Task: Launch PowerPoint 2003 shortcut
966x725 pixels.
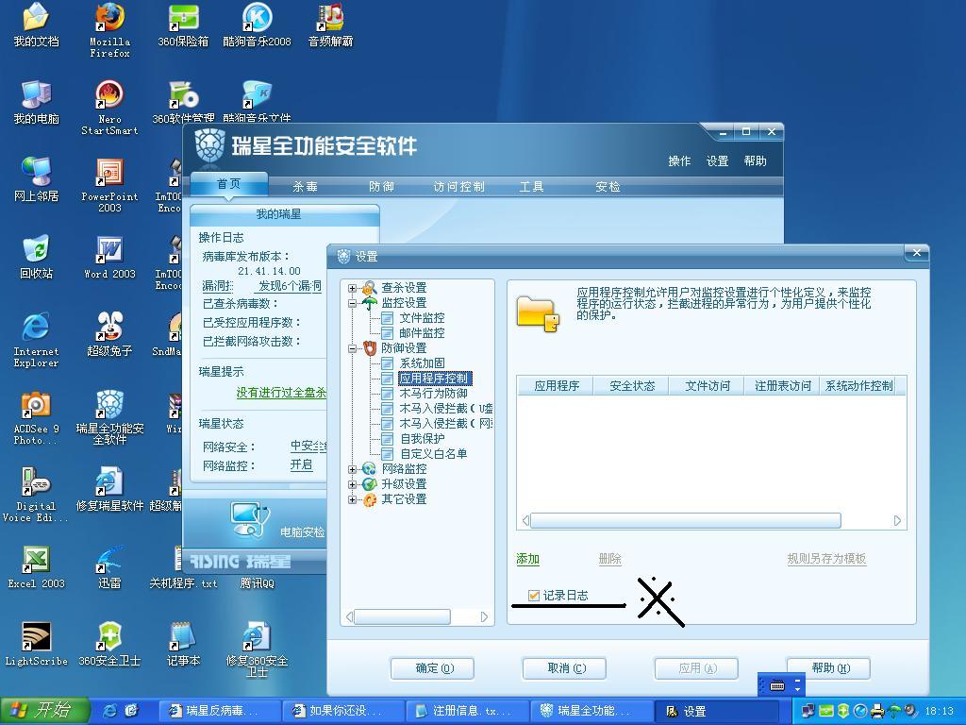Action: click(x=109, y=185)
